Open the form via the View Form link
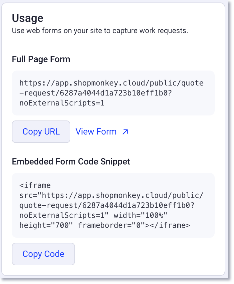Viewport: 234px width, 284px height. pos(96,131)
